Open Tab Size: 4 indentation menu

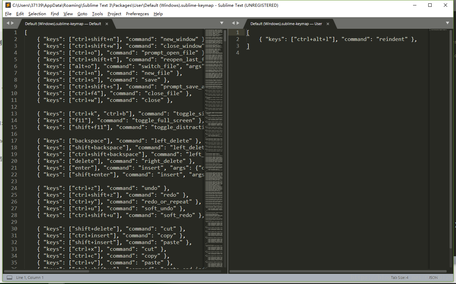coord(399,278)
